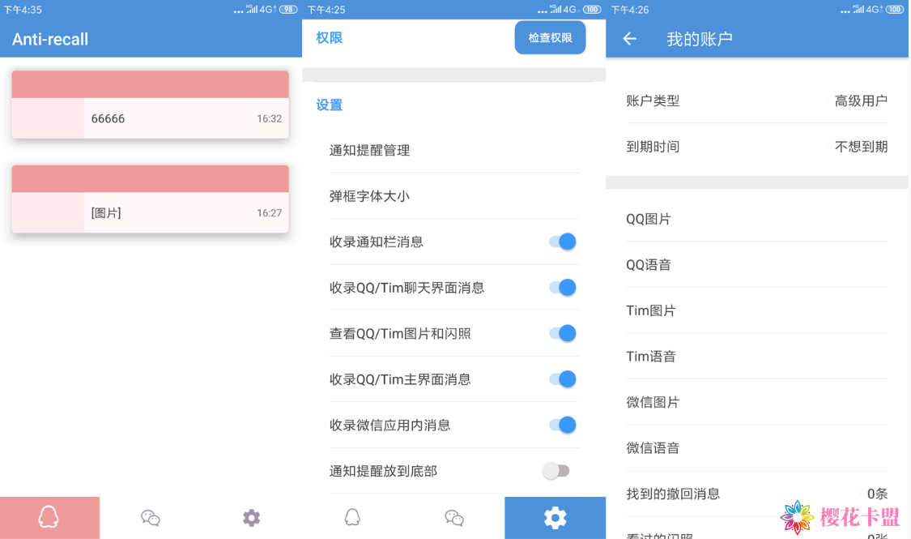
Task: Enable the 通知提醒放到底部 switch
Action: point(556,471)
